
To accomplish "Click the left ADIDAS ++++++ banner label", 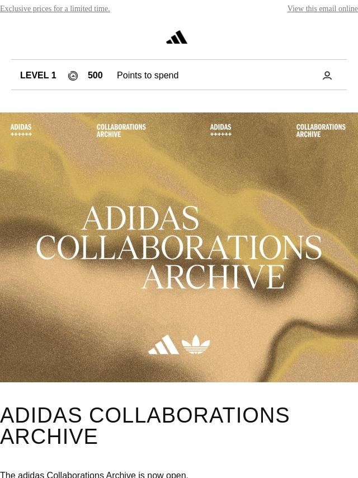I will (21, 130).
